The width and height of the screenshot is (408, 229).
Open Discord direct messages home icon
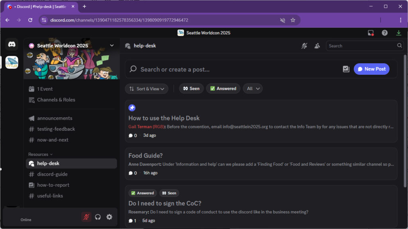[12, 45]
